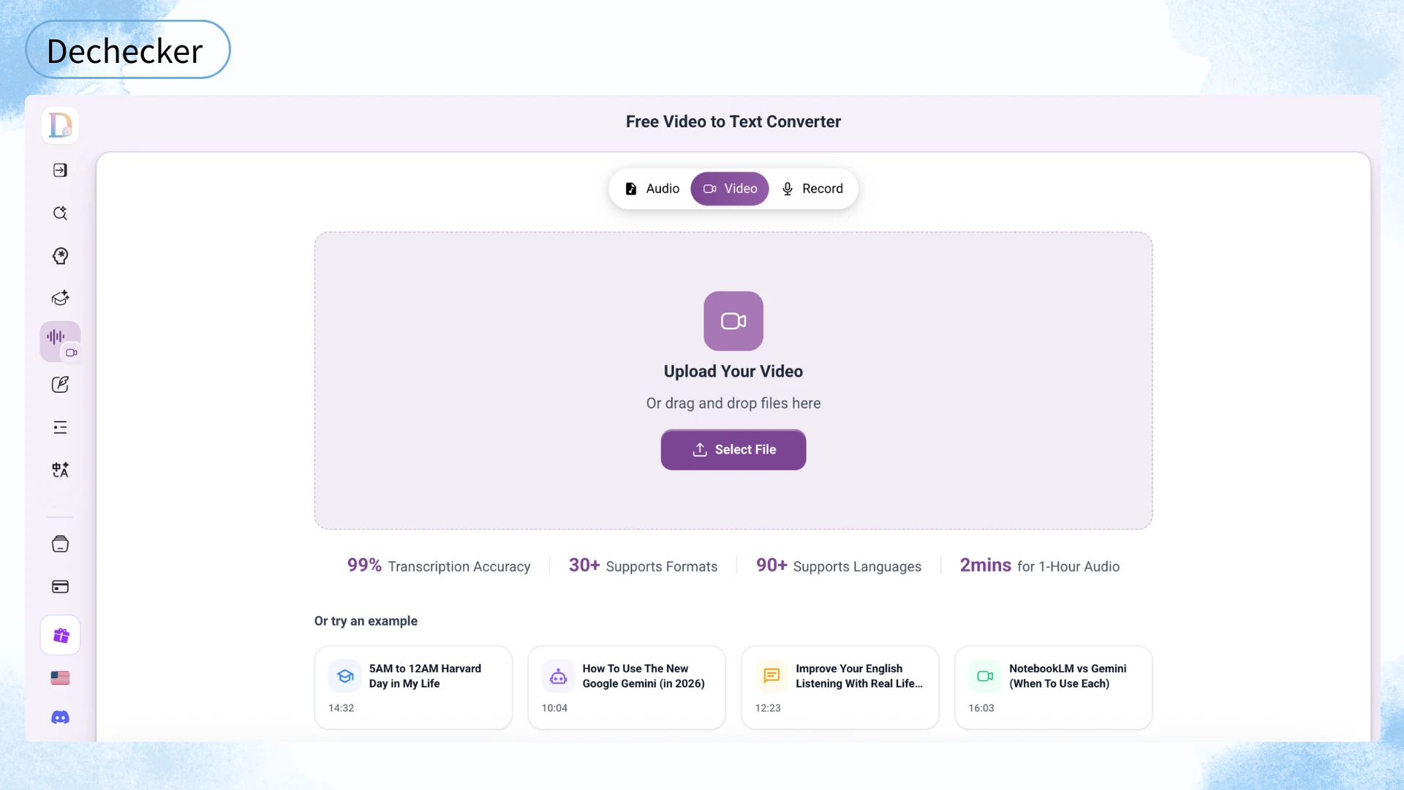Click the 30+ Supports Formats text

pos(643,565)
